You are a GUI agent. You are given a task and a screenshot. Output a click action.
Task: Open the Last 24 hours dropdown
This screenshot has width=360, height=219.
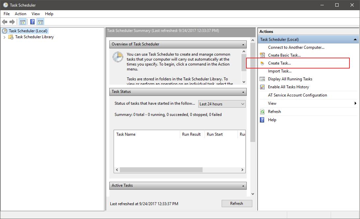click(222, 104)
